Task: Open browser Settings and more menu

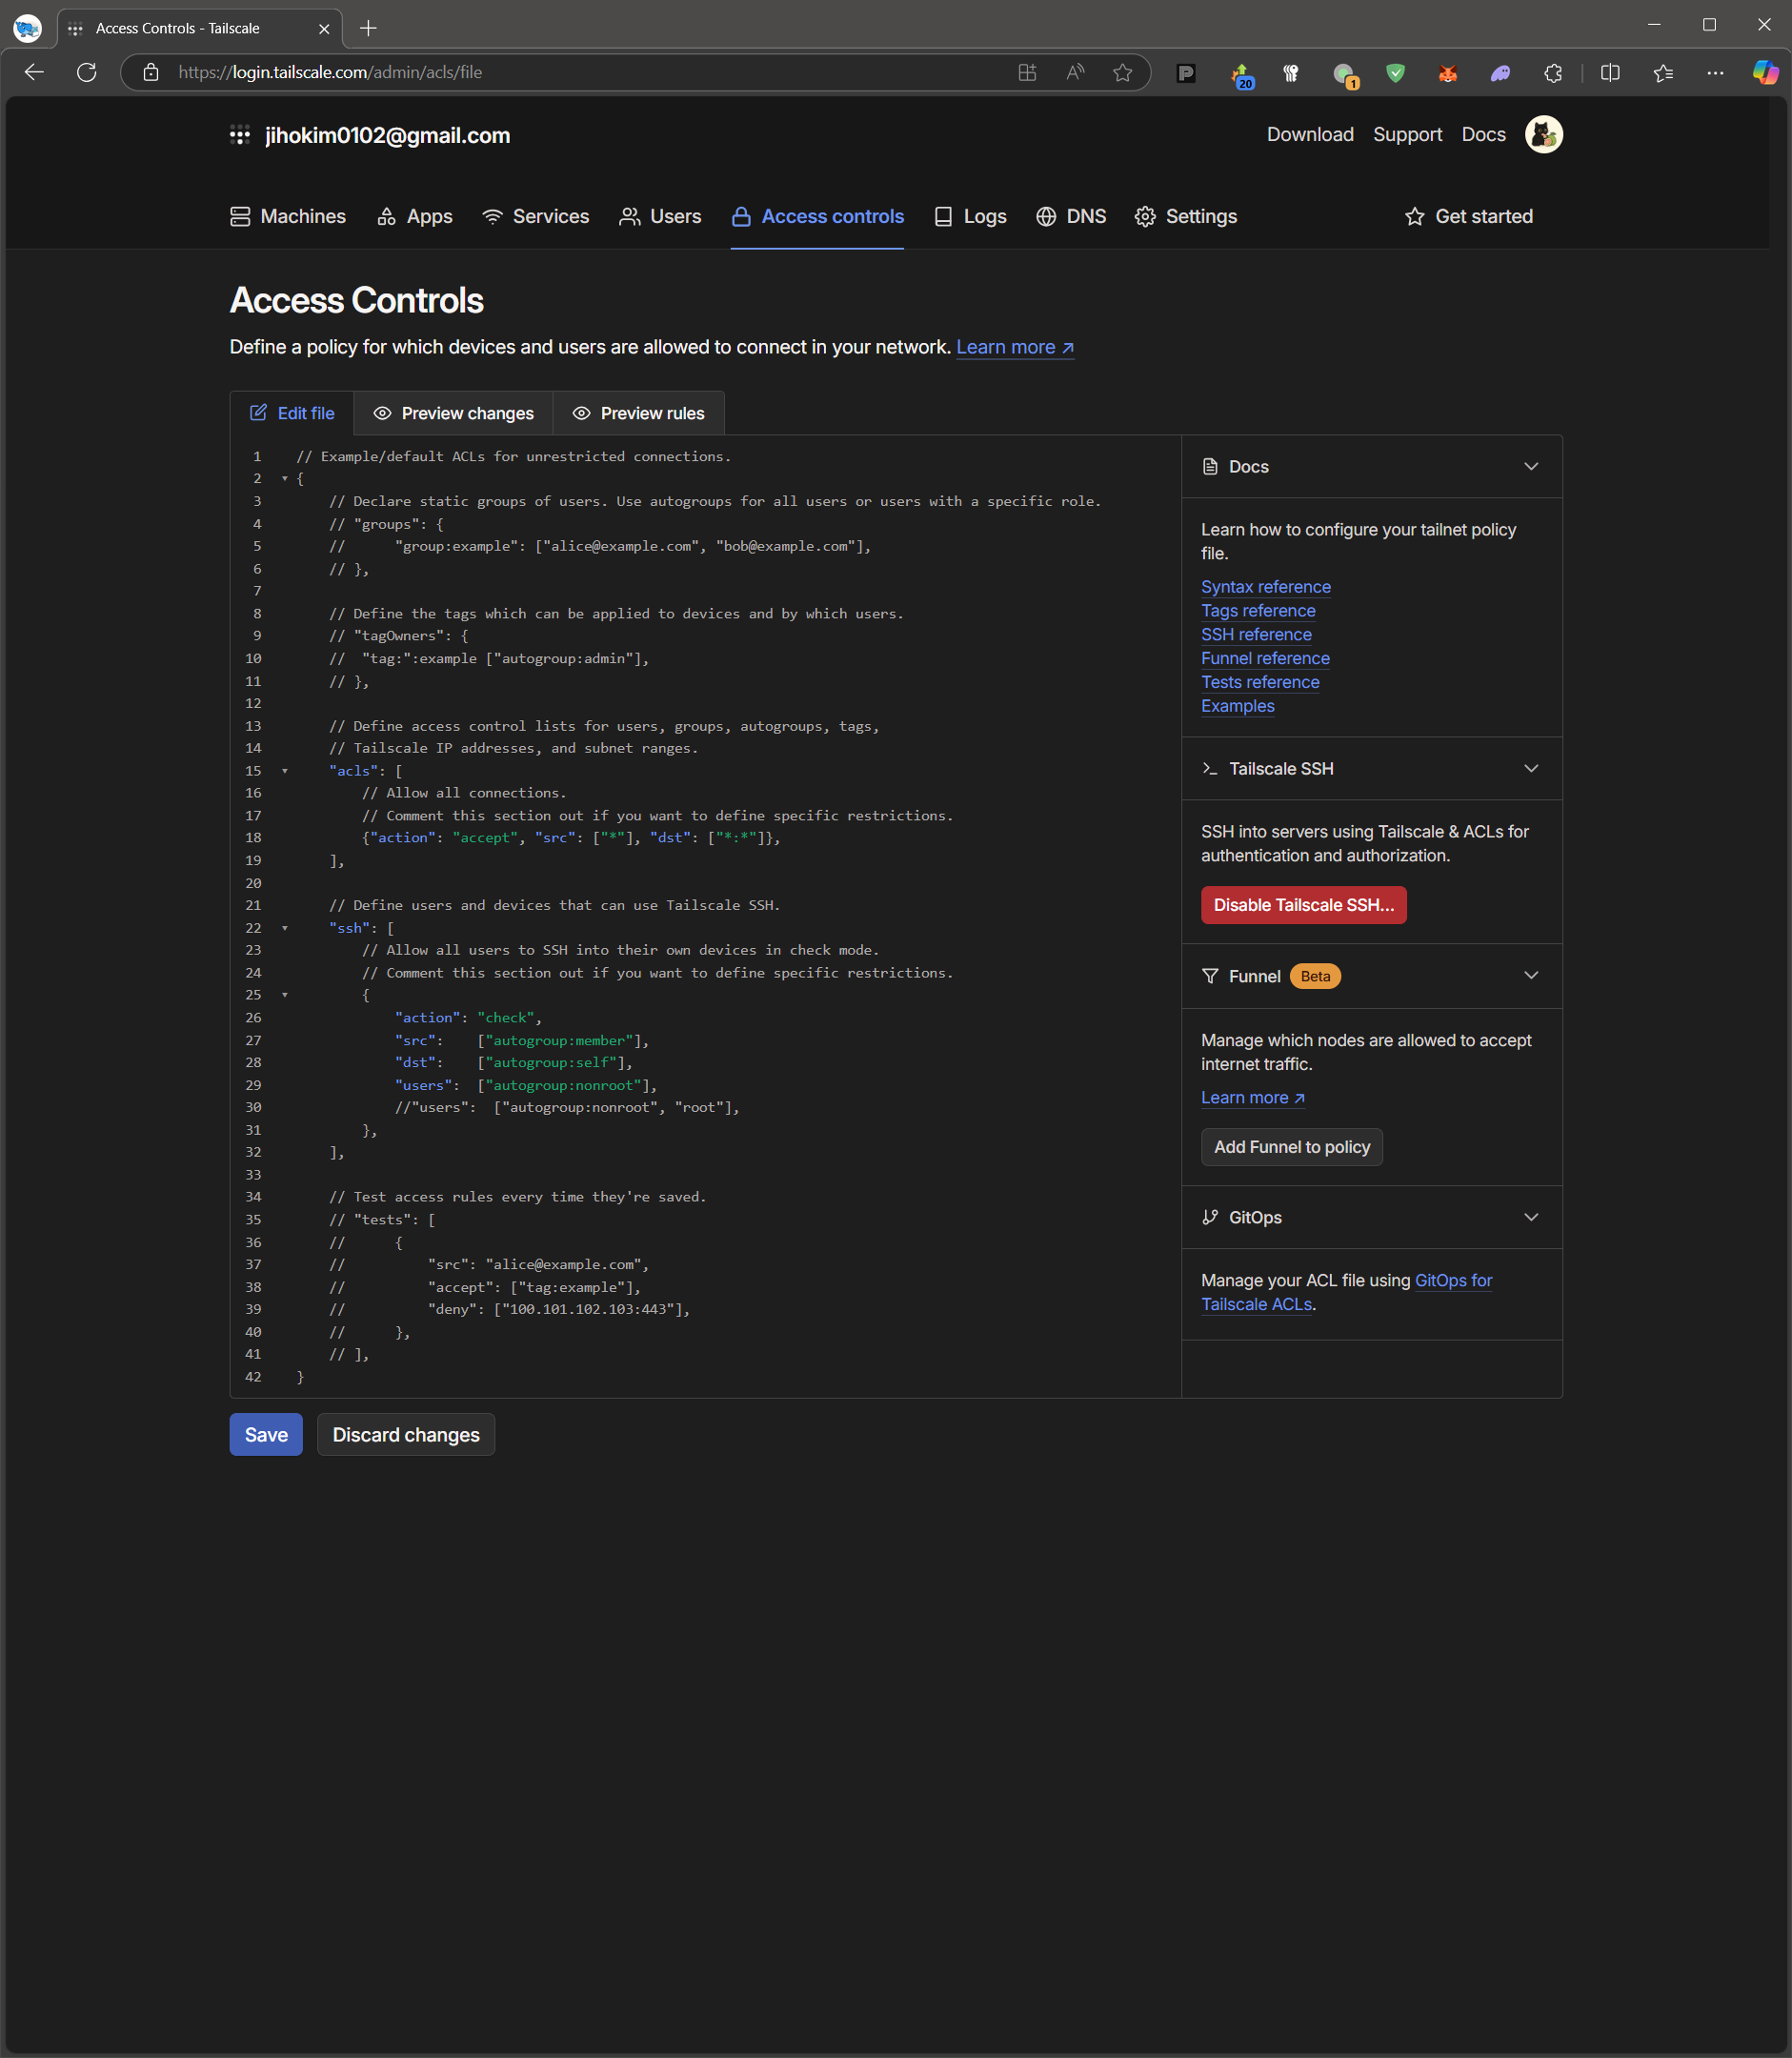Action: click(x=1715, y=72)
